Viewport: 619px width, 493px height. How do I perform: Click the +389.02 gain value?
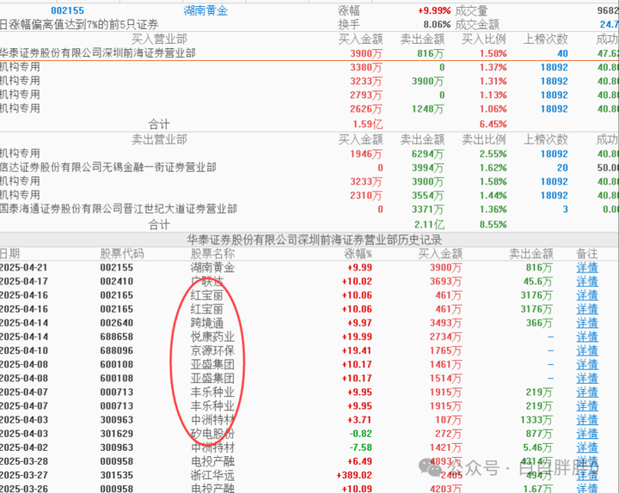[354, 475]
